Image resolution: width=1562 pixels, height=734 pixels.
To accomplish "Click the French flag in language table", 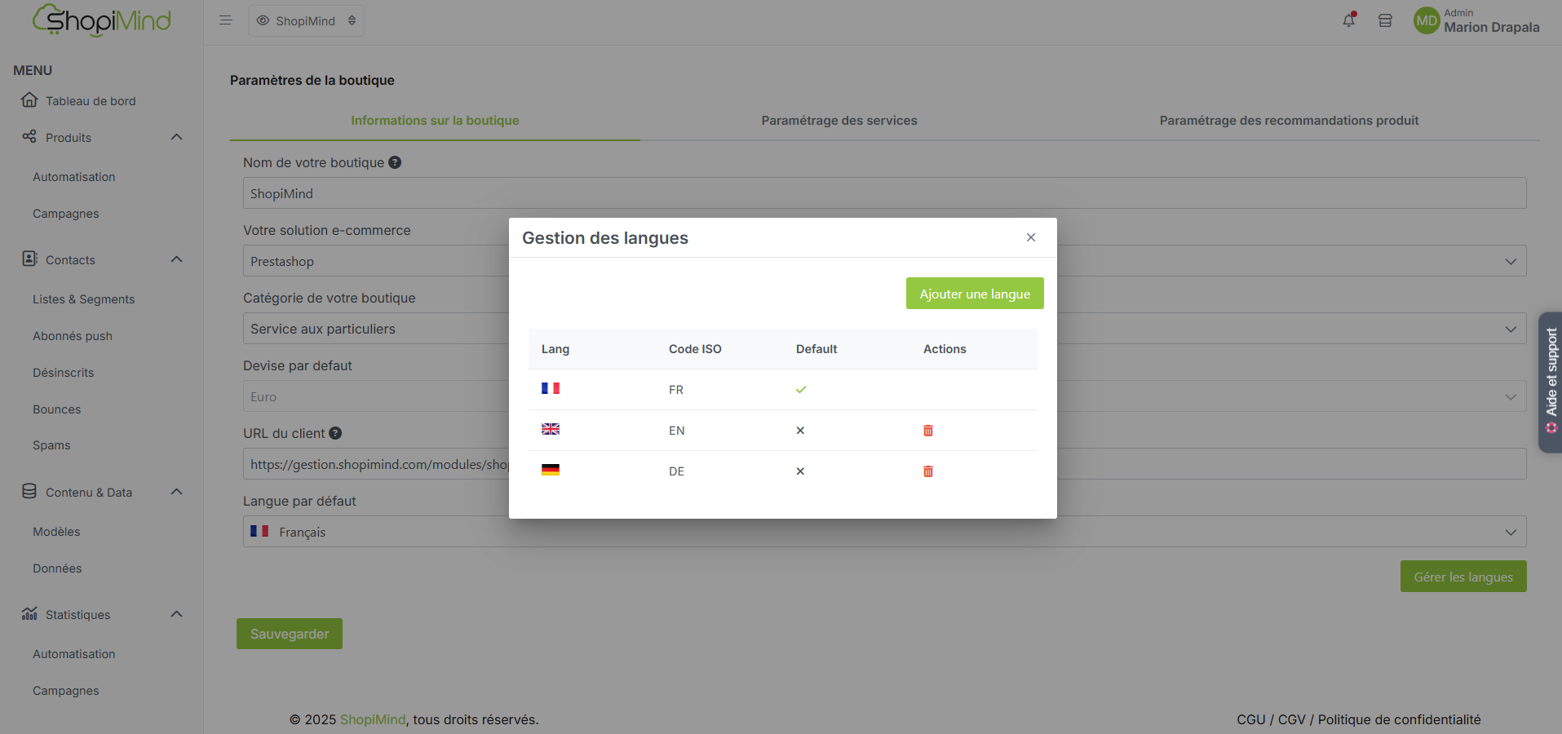I will coord(551,388).
